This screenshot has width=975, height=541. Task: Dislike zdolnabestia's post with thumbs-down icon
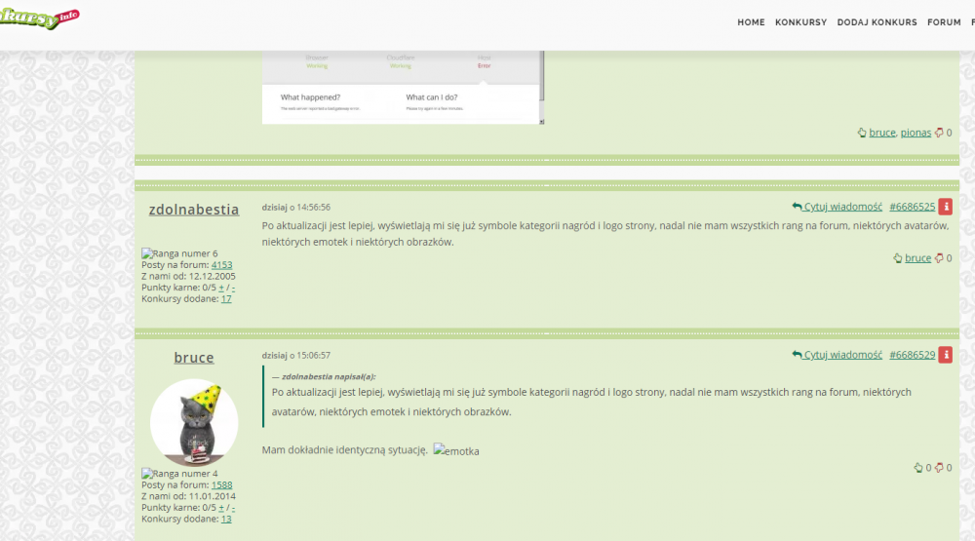pos(939,258)
